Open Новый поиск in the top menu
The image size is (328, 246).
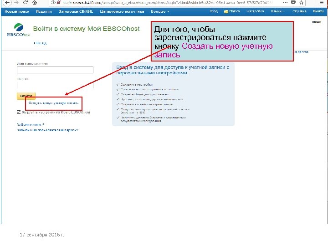(x=17, y=11)
